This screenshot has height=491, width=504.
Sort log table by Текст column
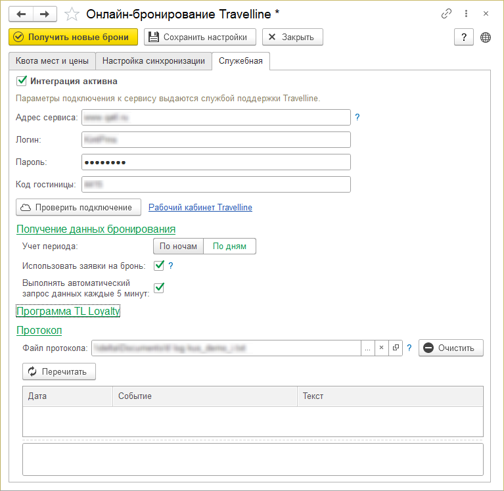(x=390, y=396)
